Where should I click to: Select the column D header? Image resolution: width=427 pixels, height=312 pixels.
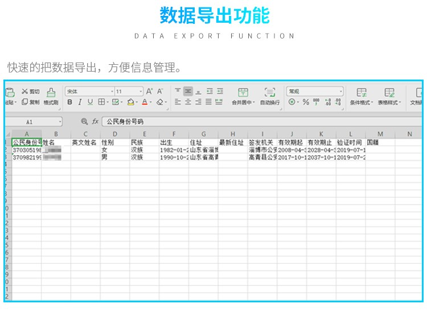tap(115, 134)
